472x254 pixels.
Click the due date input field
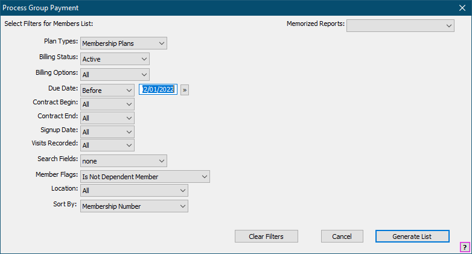(x=158, y=90)
